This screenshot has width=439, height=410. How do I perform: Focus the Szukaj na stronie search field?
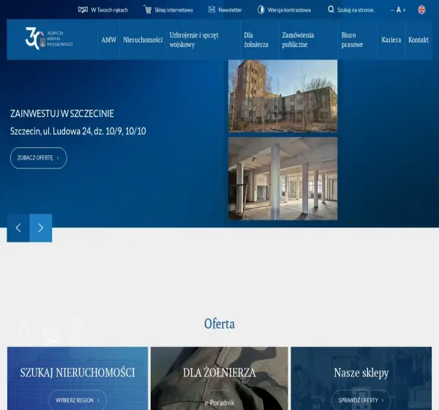(356, 10)
